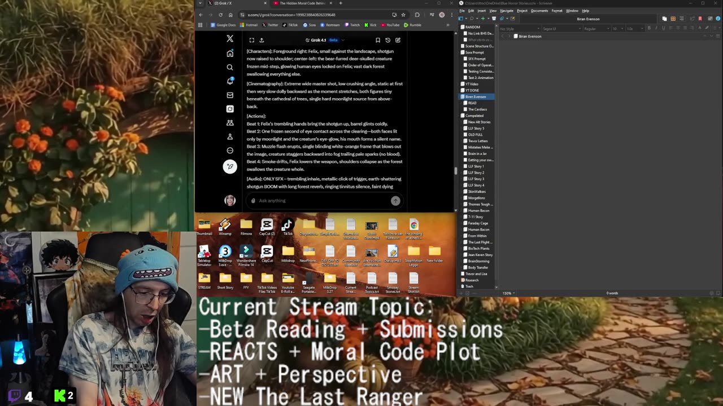Open the X home icon in sidebar

[230, 54]
